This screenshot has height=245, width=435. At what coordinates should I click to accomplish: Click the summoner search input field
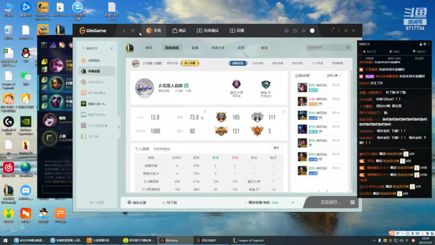[x=325, y=47]
